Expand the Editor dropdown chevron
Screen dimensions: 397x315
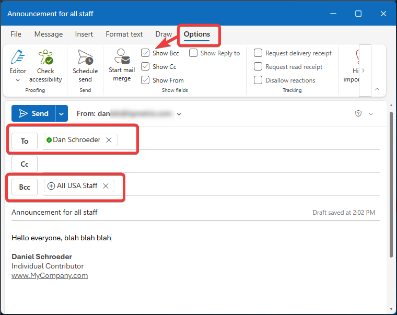click(18, 80)
